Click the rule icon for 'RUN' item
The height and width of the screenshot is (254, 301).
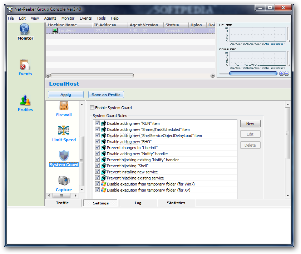103,123
